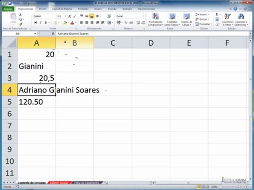Switch to Layout da Página tab
This screenshot has height=190, width=254.
62,9
